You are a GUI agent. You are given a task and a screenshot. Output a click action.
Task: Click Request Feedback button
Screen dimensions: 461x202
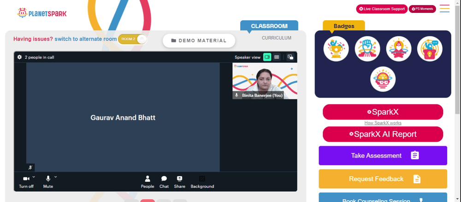(x=383, y=179)
